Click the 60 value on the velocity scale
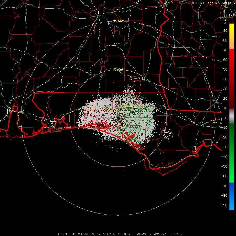This screenshot has width=236, height=236. (225, 60)
